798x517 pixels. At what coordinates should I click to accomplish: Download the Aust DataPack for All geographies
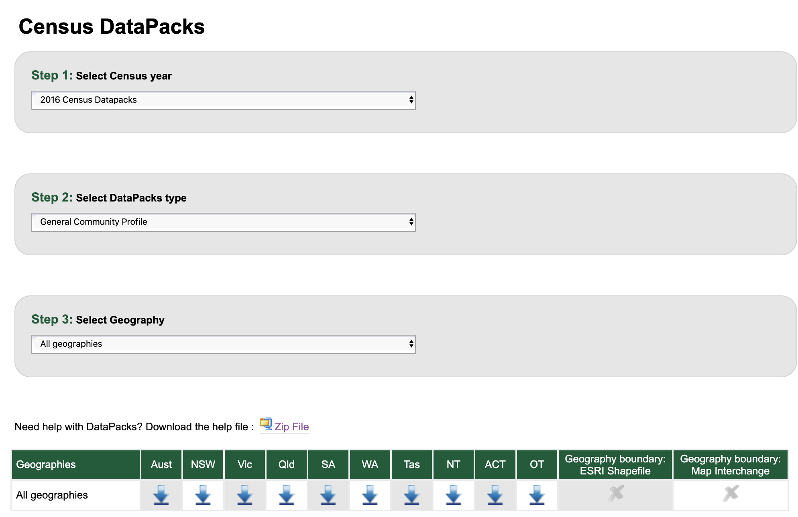click(x=161, y=495)
